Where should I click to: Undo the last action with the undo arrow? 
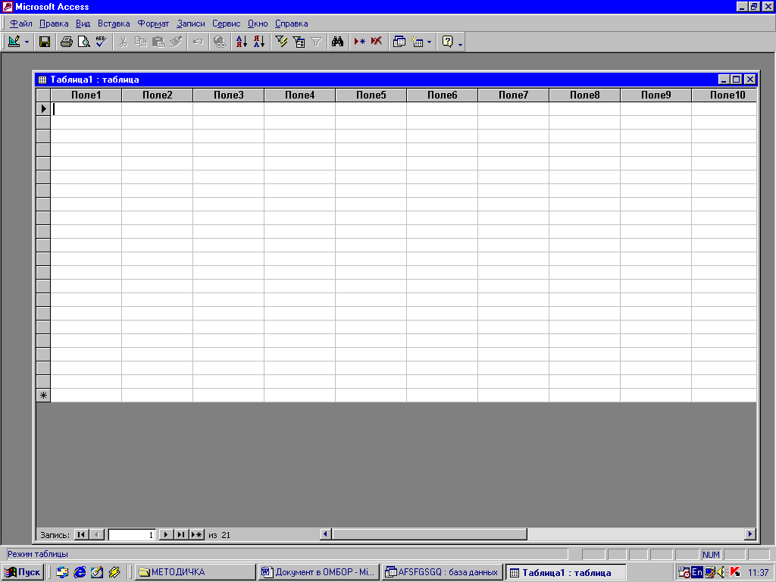(x=198, y=42)
